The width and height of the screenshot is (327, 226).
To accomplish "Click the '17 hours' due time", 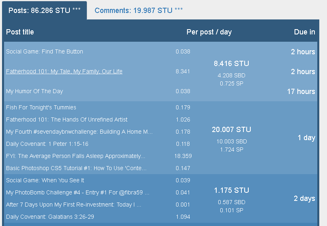I will (301, 92).
